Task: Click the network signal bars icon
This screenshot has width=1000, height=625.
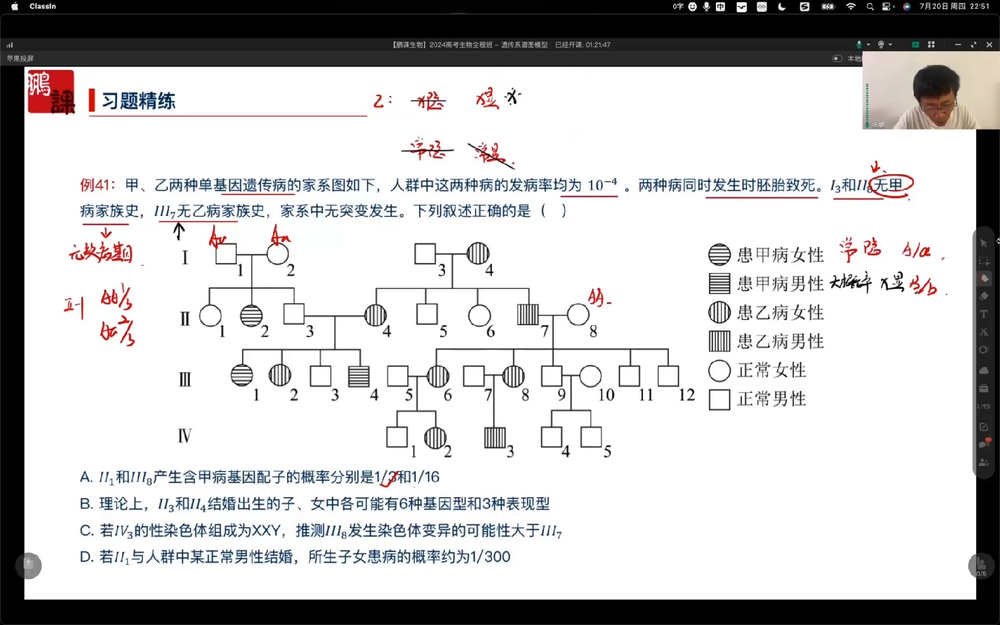Action: 10,45
